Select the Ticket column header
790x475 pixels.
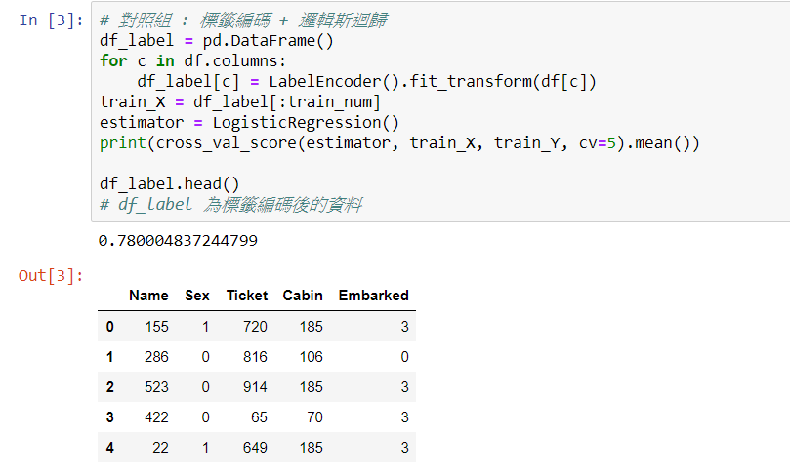247,296
